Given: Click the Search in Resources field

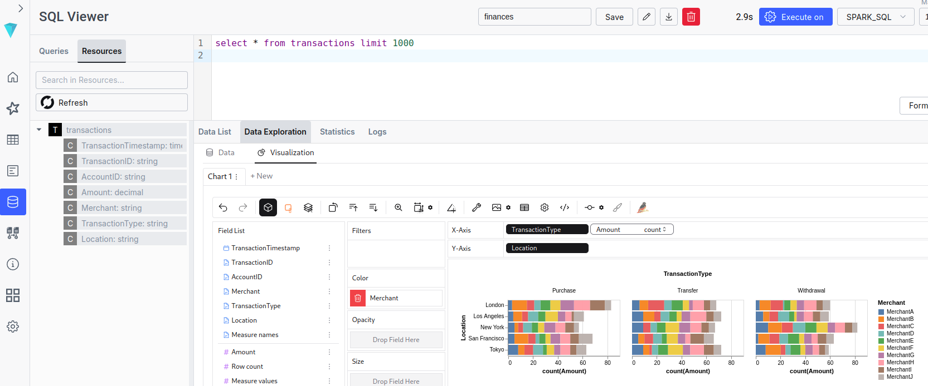Looking at the screenshot, I should click(111, 80).
